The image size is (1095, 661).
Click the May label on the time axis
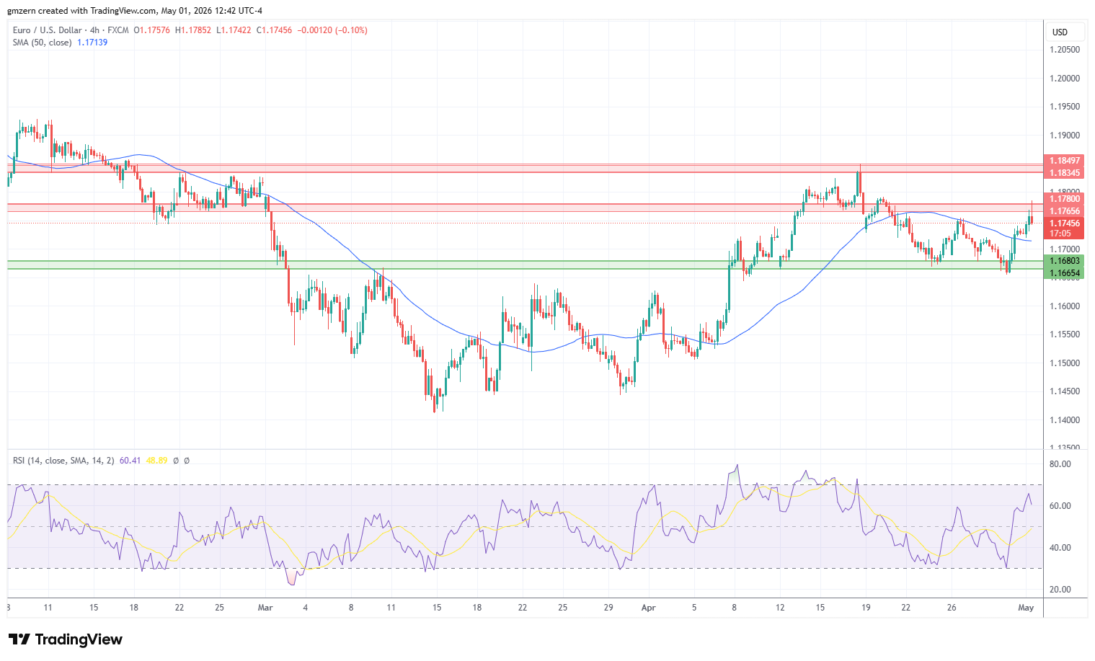click(x=1026, y=608)
